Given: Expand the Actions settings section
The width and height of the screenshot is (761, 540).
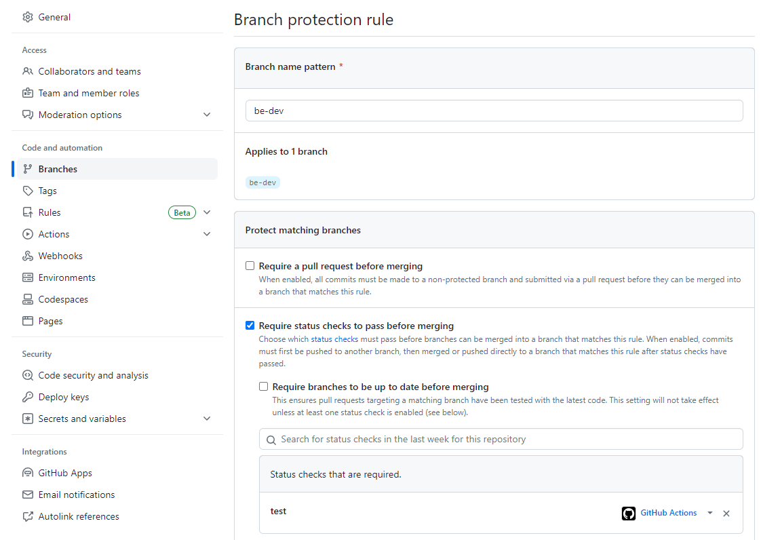Looking at the screenshot, I should [x=207, y=233].
